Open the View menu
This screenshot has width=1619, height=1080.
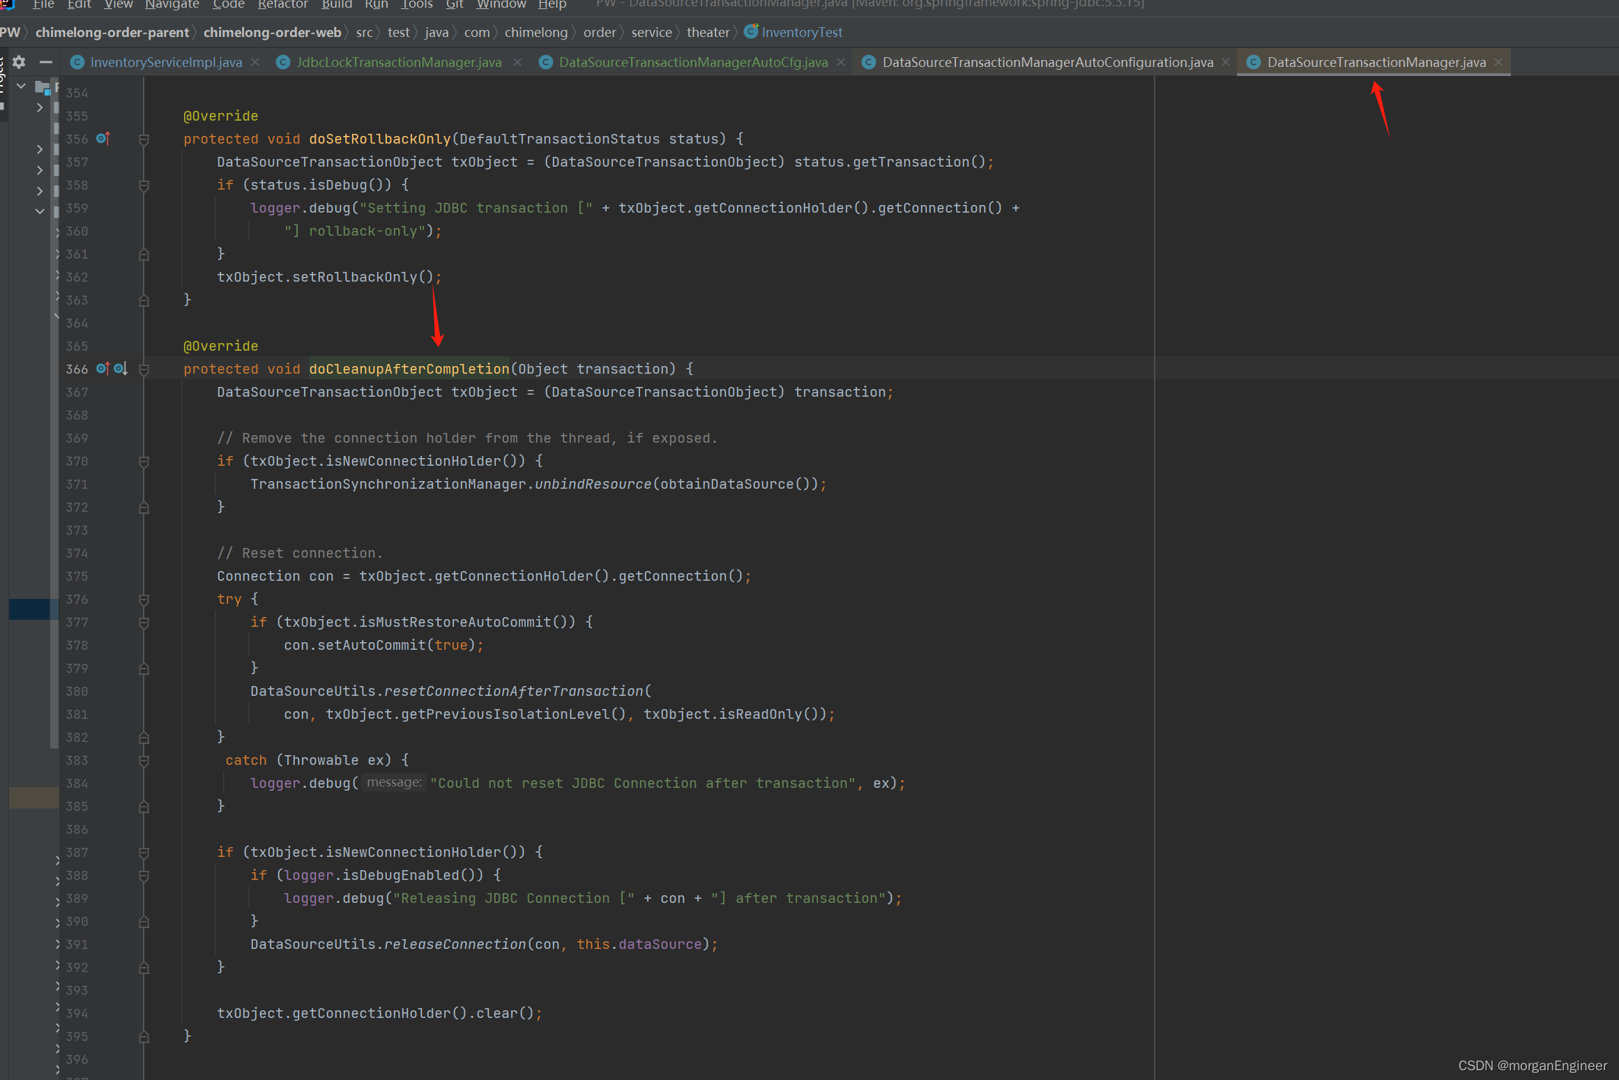coord(119,5)
